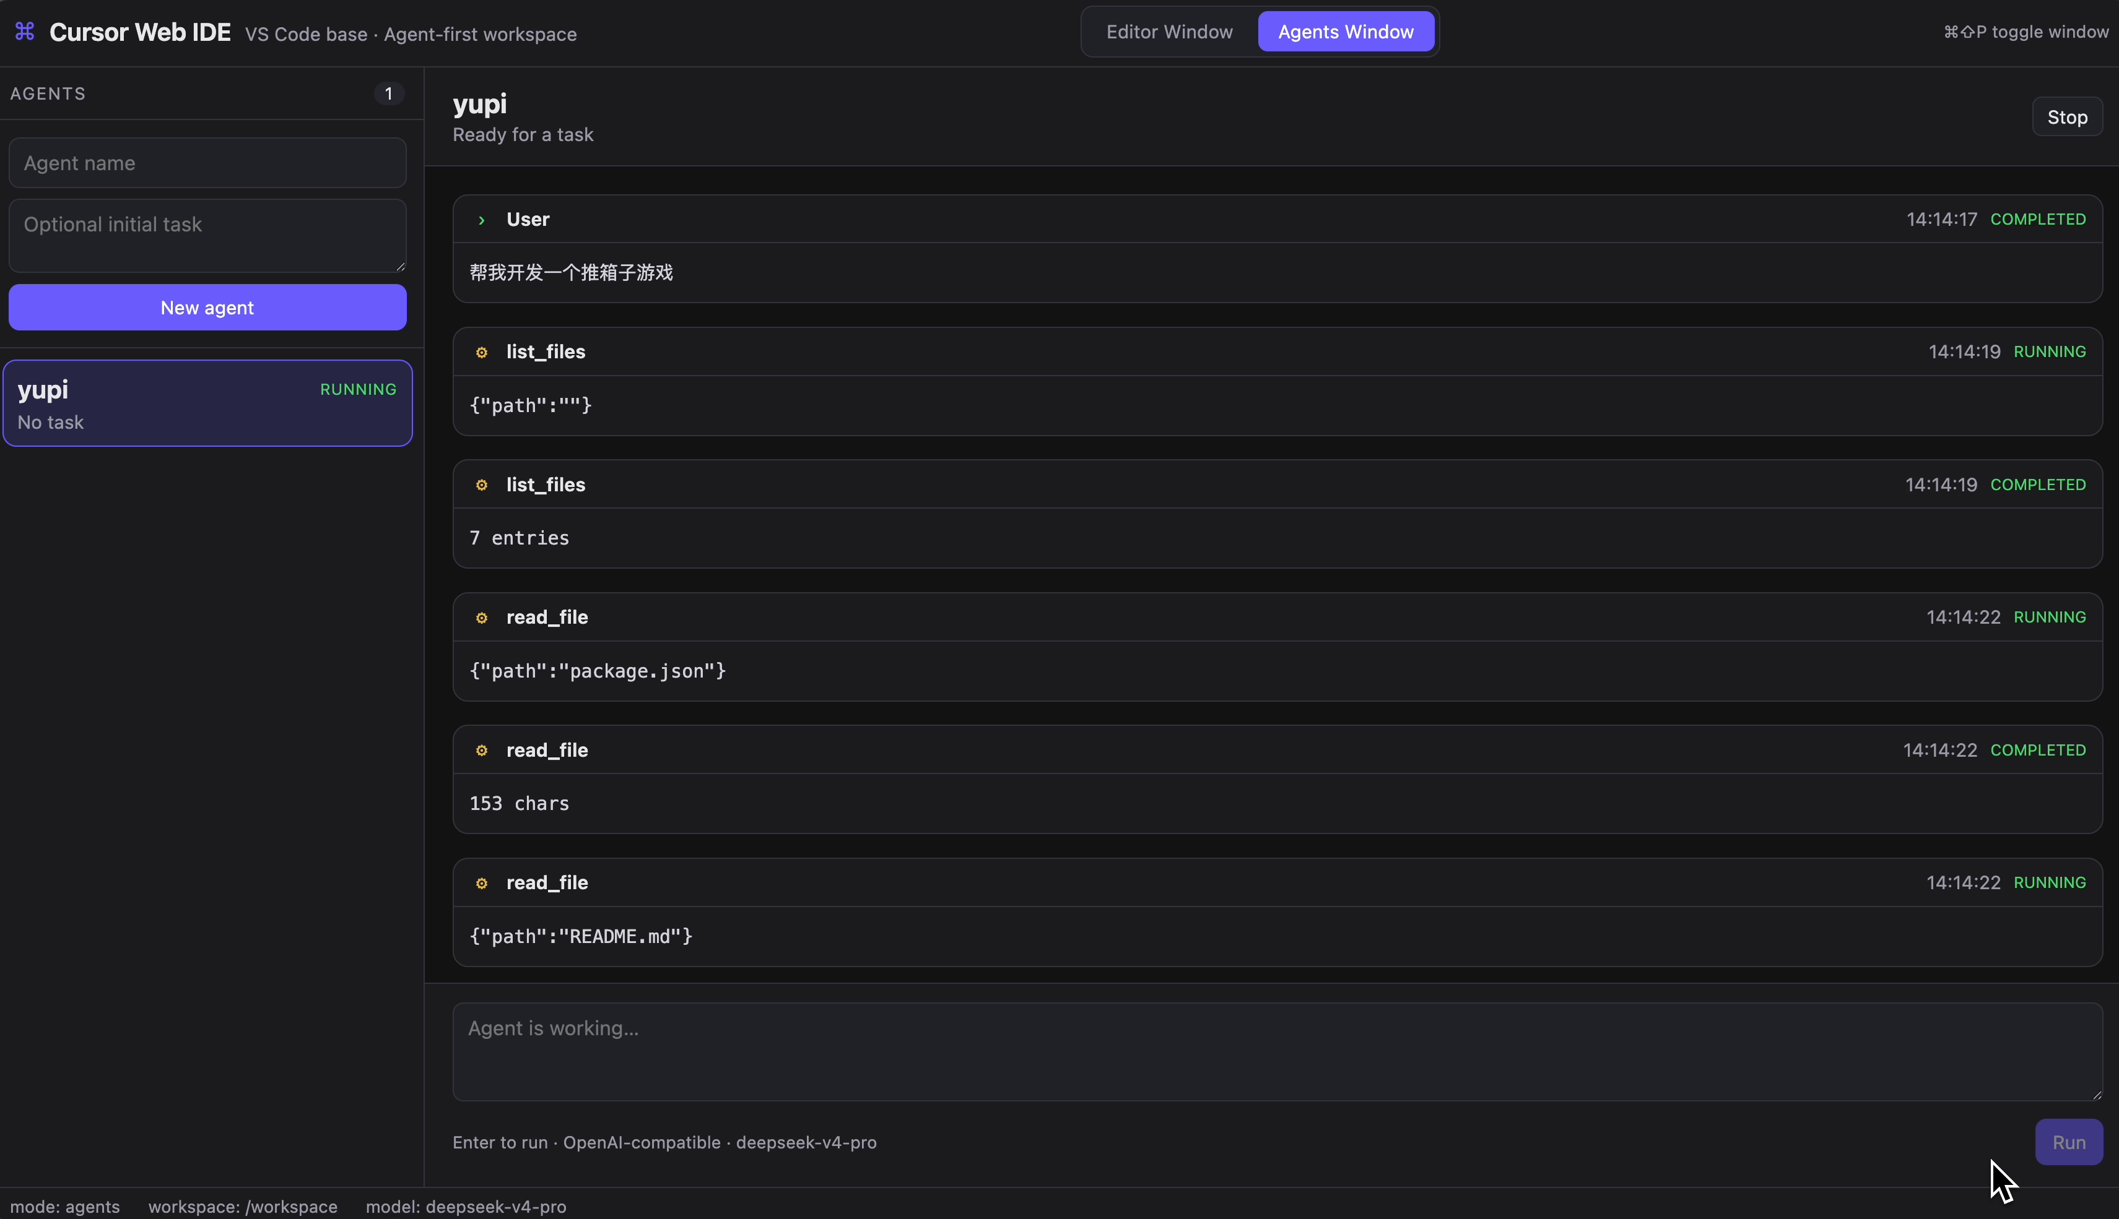This screenshot has height=1219, width=2119.
Task: Click the Cursor Web IDE command logo icon
Action: [x=25, y=32]
